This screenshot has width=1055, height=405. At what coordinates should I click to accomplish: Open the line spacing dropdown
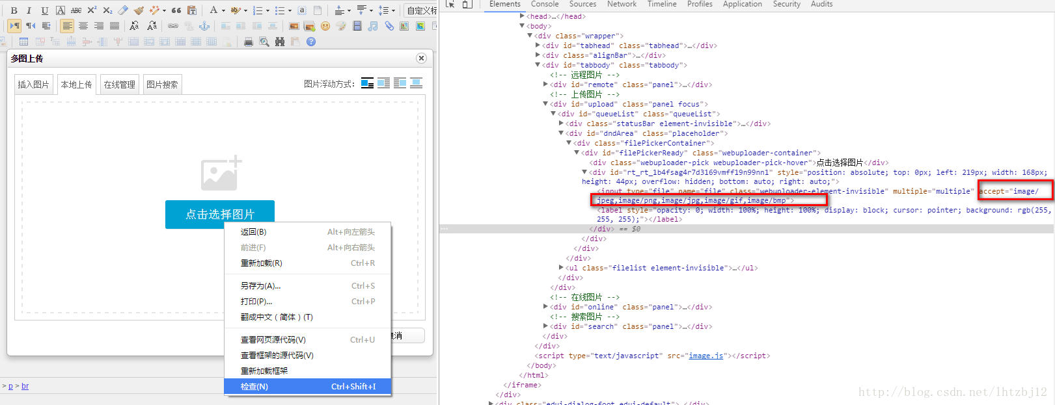pos(393,10)
